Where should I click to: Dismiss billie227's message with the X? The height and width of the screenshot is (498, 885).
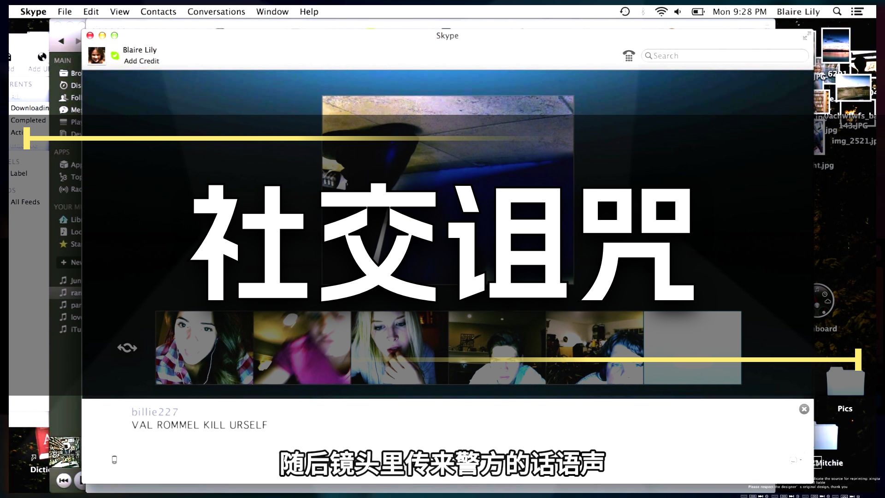tap(804, 409)
